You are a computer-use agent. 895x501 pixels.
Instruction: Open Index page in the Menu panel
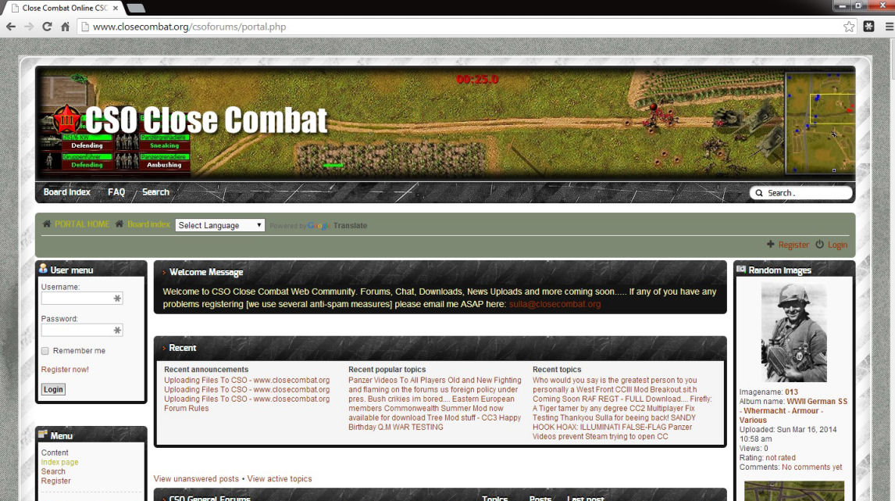click(59, 462)
